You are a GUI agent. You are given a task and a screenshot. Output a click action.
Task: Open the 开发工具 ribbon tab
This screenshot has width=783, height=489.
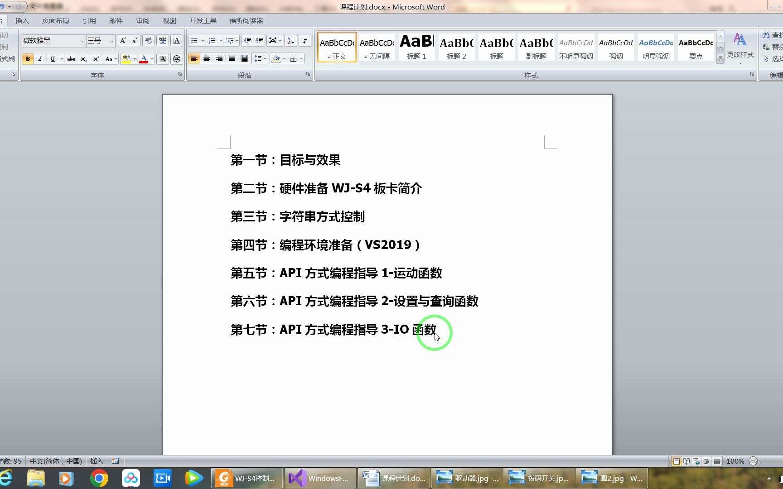202,20
